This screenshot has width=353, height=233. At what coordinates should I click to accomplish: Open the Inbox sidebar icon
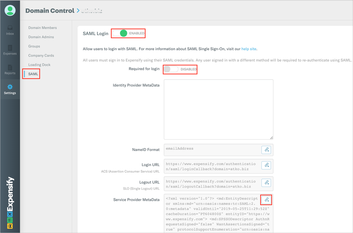10,30
